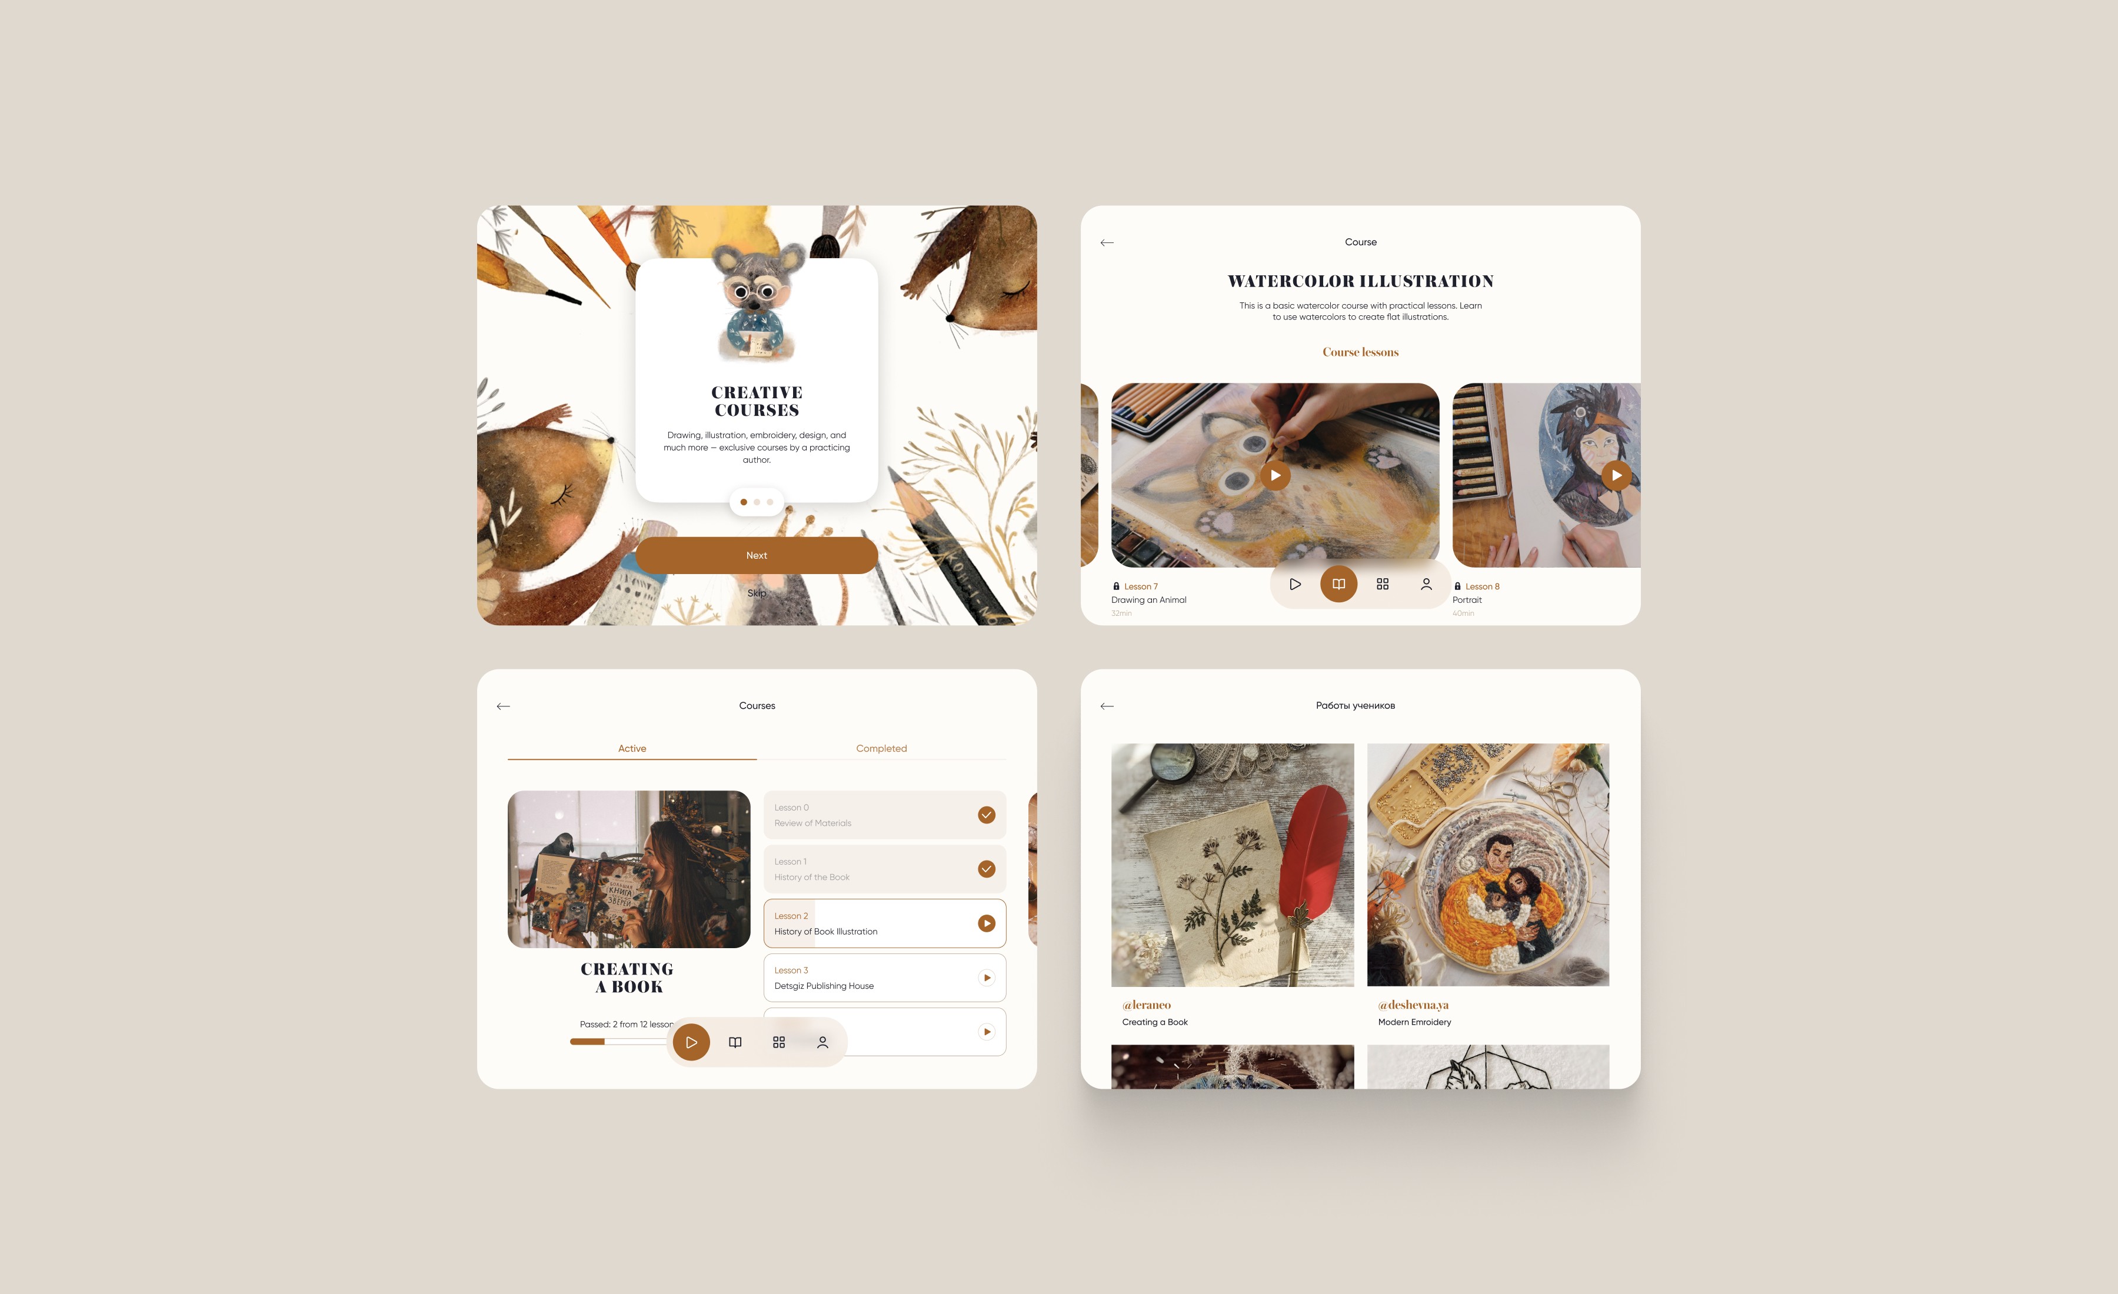
Task: Switch to the Completed tab in Courses
Action: coord(881,747)
